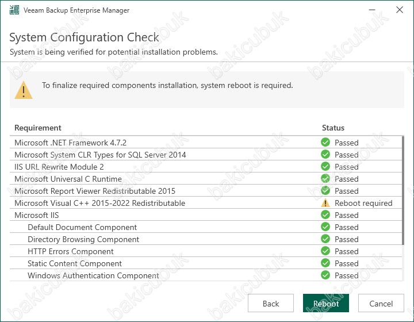Click the Cancel button

click(x=381, y=303)
